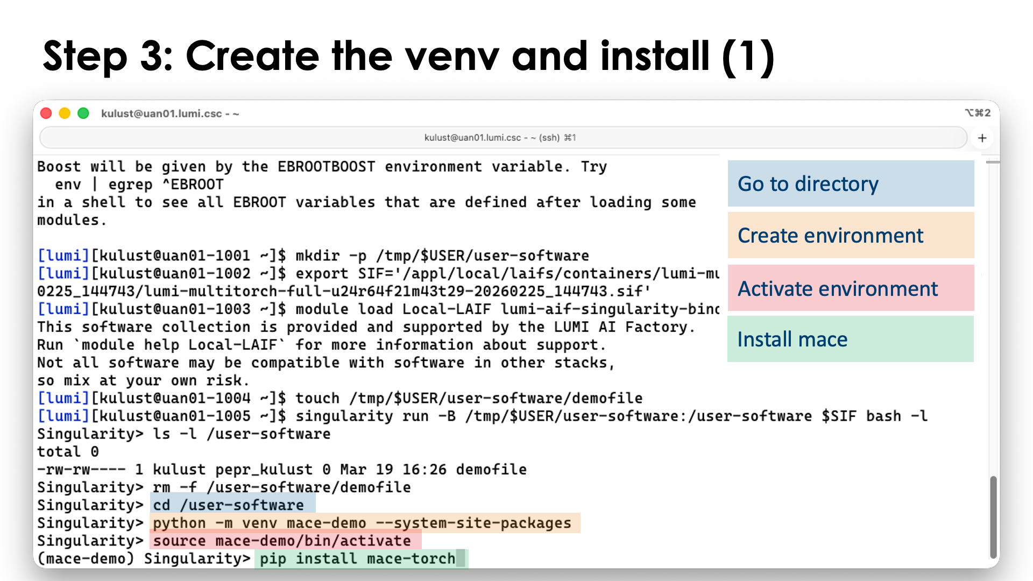This screenshot has width=1033, height=581.
Task: Click the green zoom traffic light button
Action: 84,113
